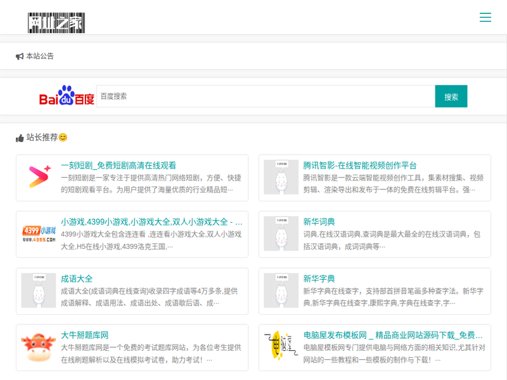Click description starting 词典,在线汉语词典
Image resolution: width=507 pixels, height=380 pixels.
coord(392,241)
